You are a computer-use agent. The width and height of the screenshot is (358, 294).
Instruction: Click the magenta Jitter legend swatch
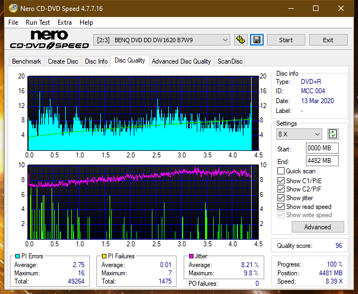(x=191, y=256)
